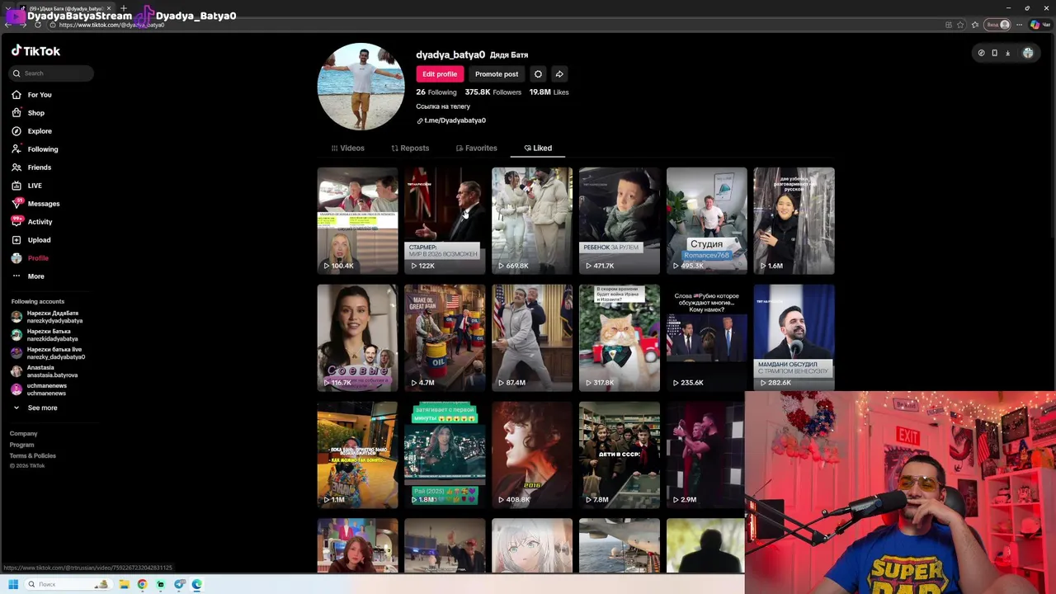The image size is (1056, 594).
Task: Open the cat video with 317.8K views
Action: click(x=620, y=337)
